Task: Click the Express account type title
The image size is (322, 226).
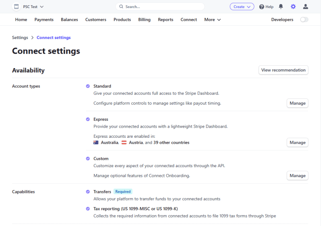Action: (x=101, y=119)
